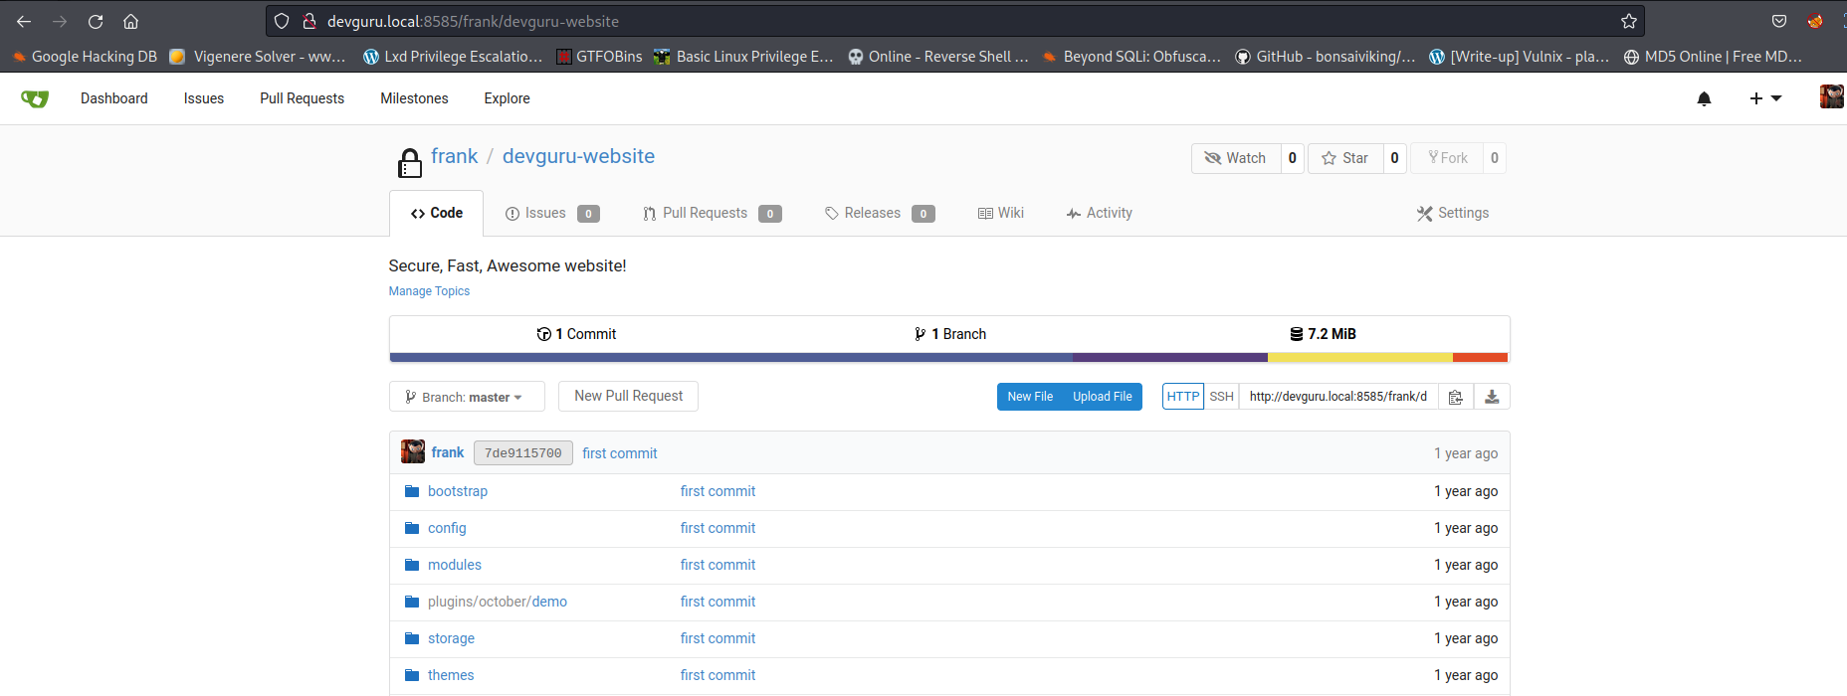Open the plugins/october/demo folder
This screenshot has height=696, width=1847.
tap(497, 602)
